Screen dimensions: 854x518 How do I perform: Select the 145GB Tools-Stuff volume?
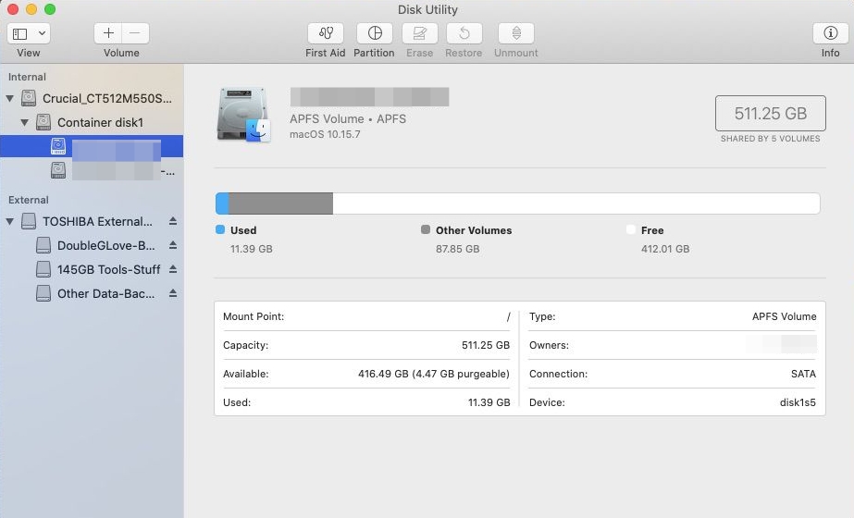[x=92, y=269]
